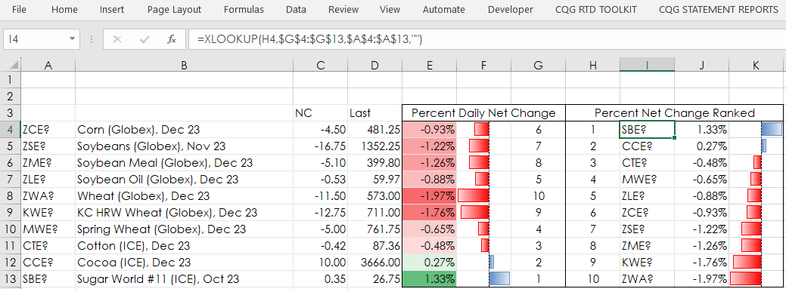The width and height of the screenshot is (786, 289).
Task: Click the NC column label cell
Action: (x=320, y=113)
